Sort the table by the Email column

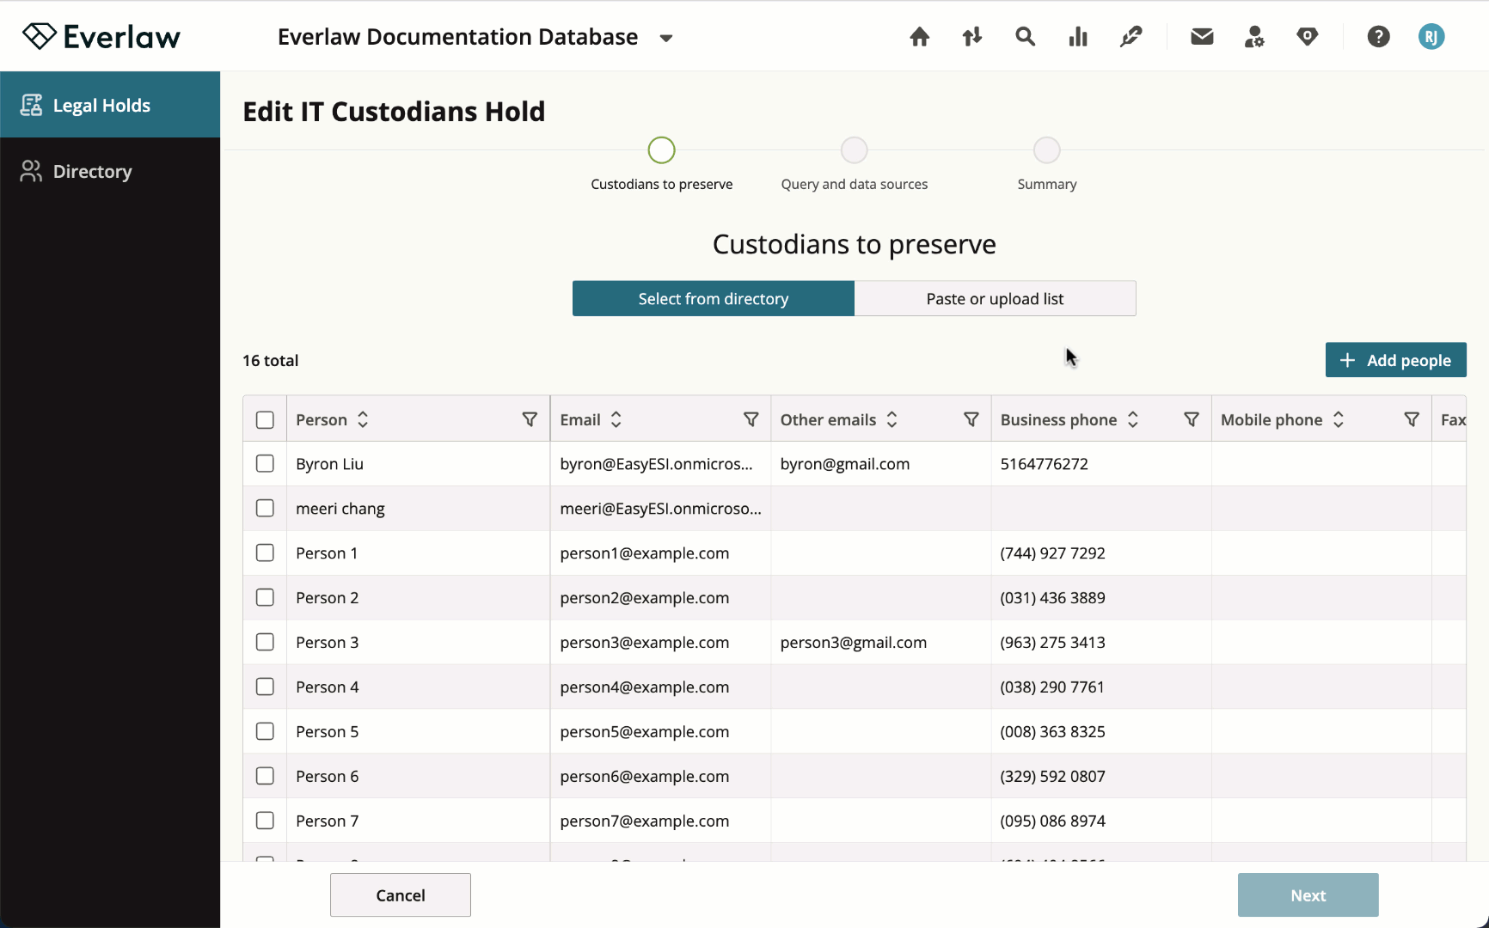tap(616, 419)
